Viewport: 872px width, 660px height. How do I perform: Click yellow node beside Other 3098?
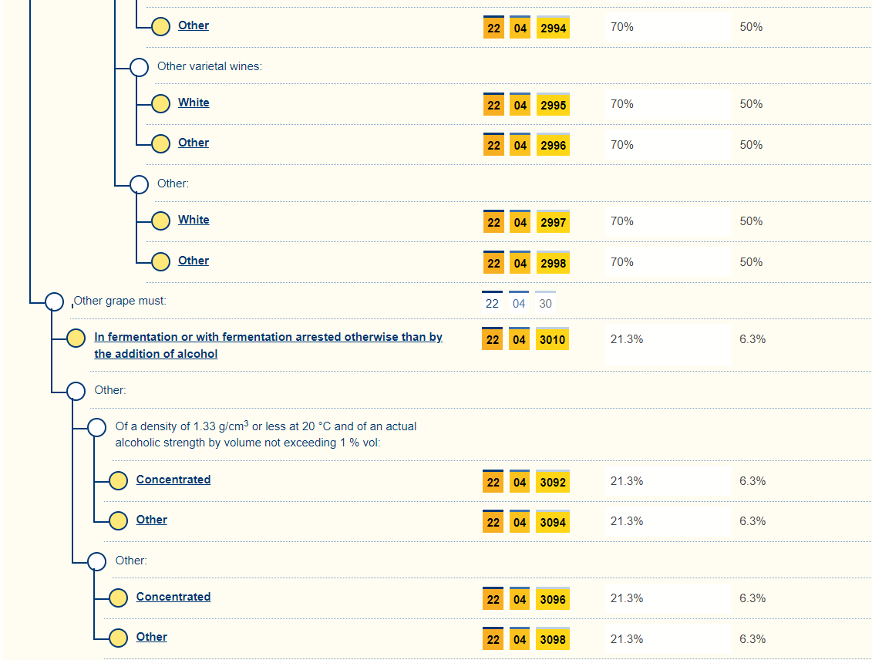118,638
